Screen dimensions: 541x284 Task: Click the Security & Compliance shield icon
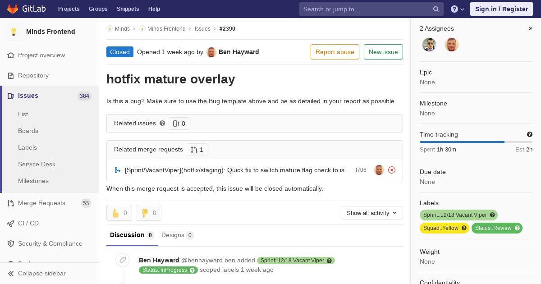click(x=11, y=244)
